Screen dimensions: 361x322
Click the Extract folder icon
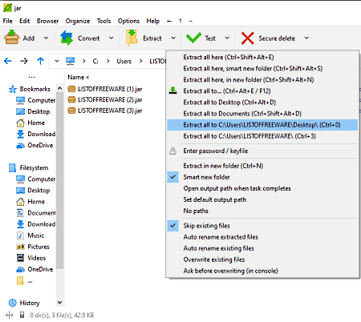132,38
